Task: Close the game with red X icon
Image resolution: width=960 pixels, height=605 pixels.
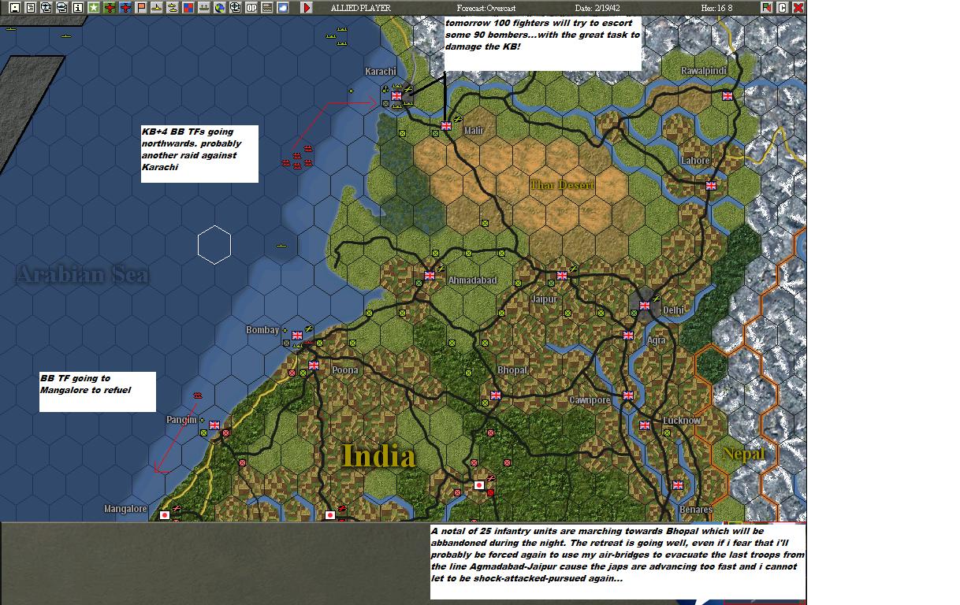Action: (798, 8)
